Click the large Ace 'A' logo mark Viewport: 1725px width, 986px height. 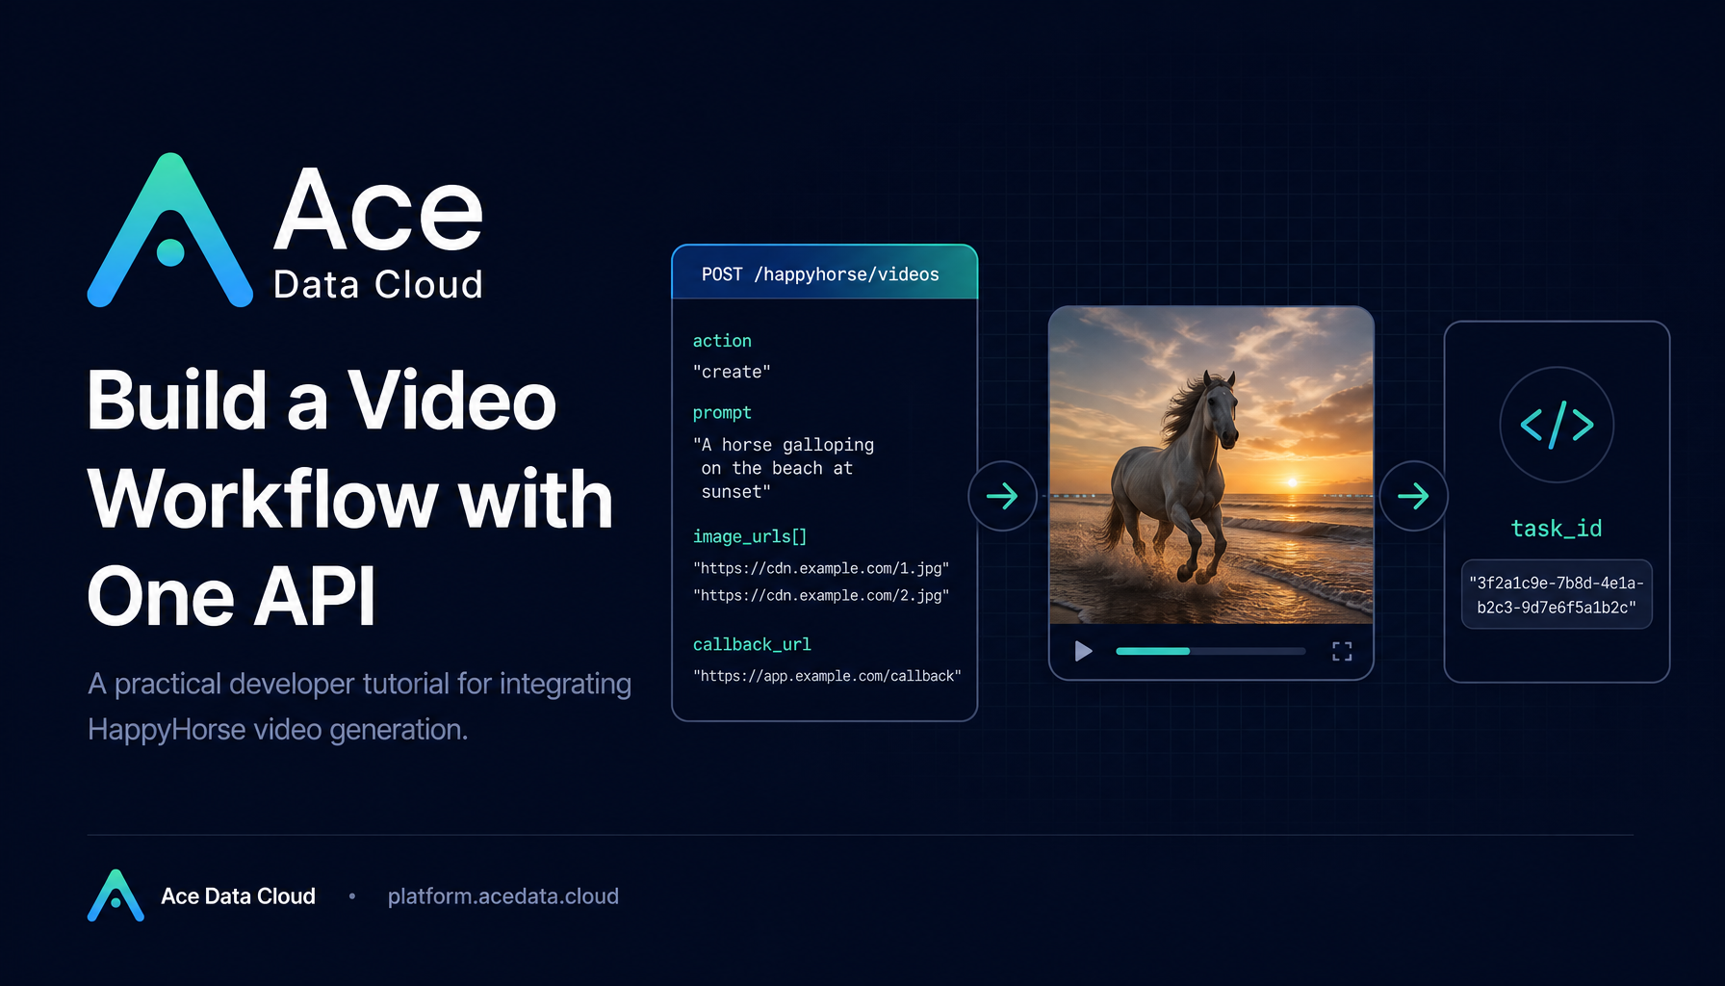[170, 230]
